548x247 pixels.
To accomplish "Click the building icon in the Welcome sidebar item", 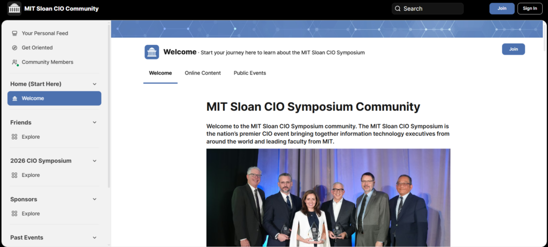I will pos(14,98).
